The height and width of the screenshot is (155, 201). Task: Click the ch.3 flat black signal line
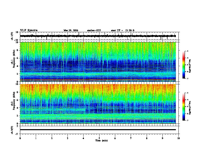[x=98, y=130]
